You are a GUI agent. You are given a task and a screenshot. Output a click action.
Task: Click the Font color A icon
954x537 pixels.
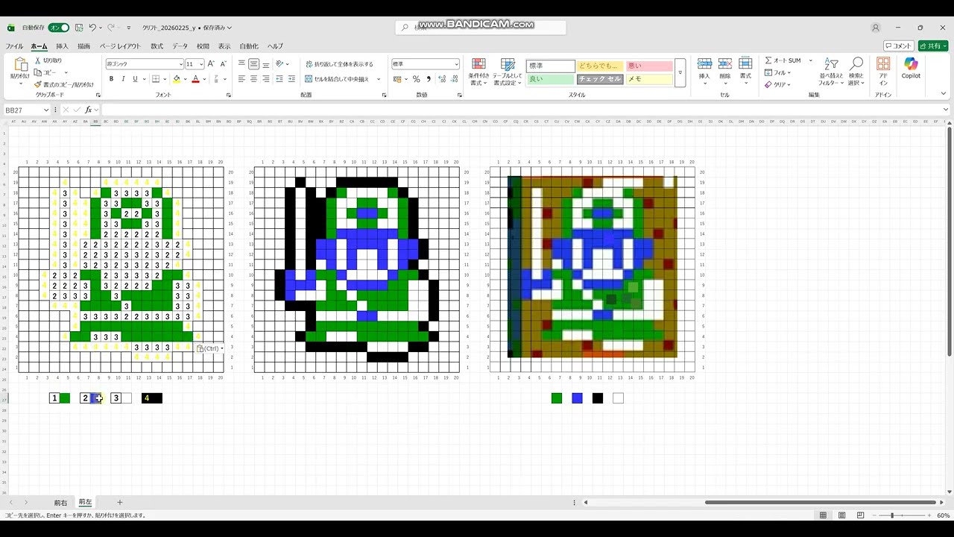coord(195,79)
